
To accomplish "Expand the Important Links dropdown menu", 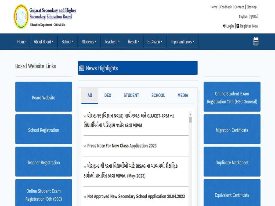I will coord(182,42).
